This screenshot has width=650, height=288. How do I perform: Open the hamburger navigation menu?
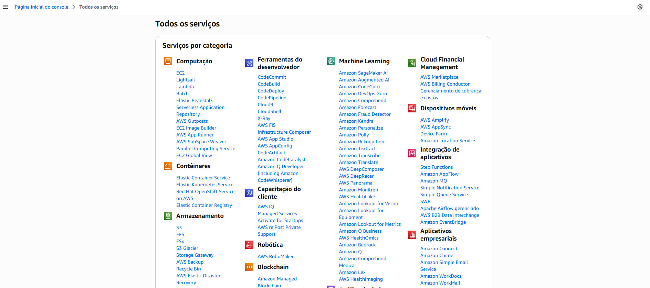[x=6, y=7]
